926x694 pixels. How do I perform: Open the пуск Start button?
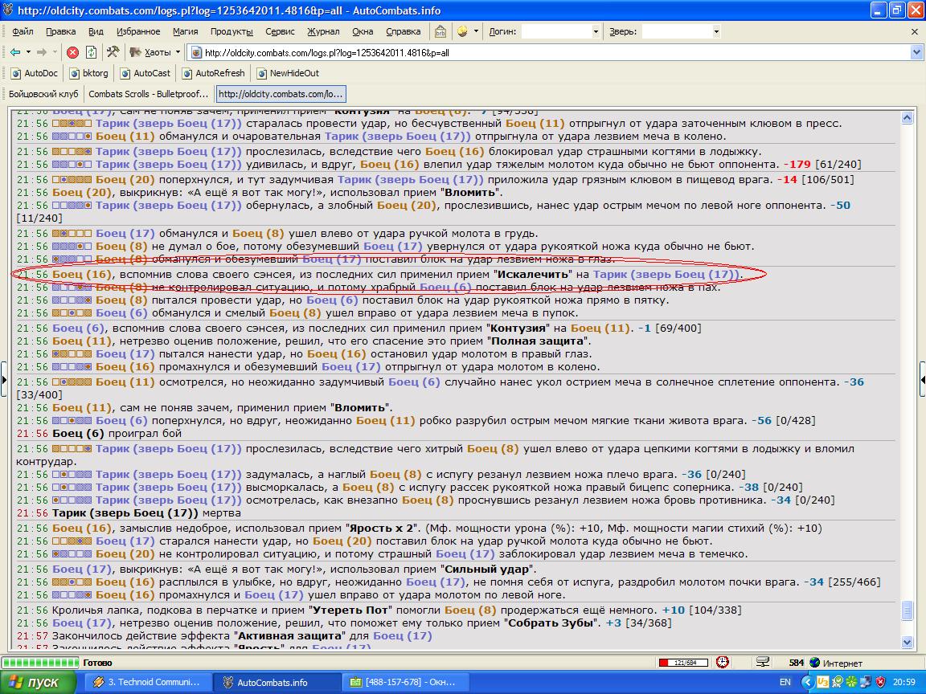(38, 682)
